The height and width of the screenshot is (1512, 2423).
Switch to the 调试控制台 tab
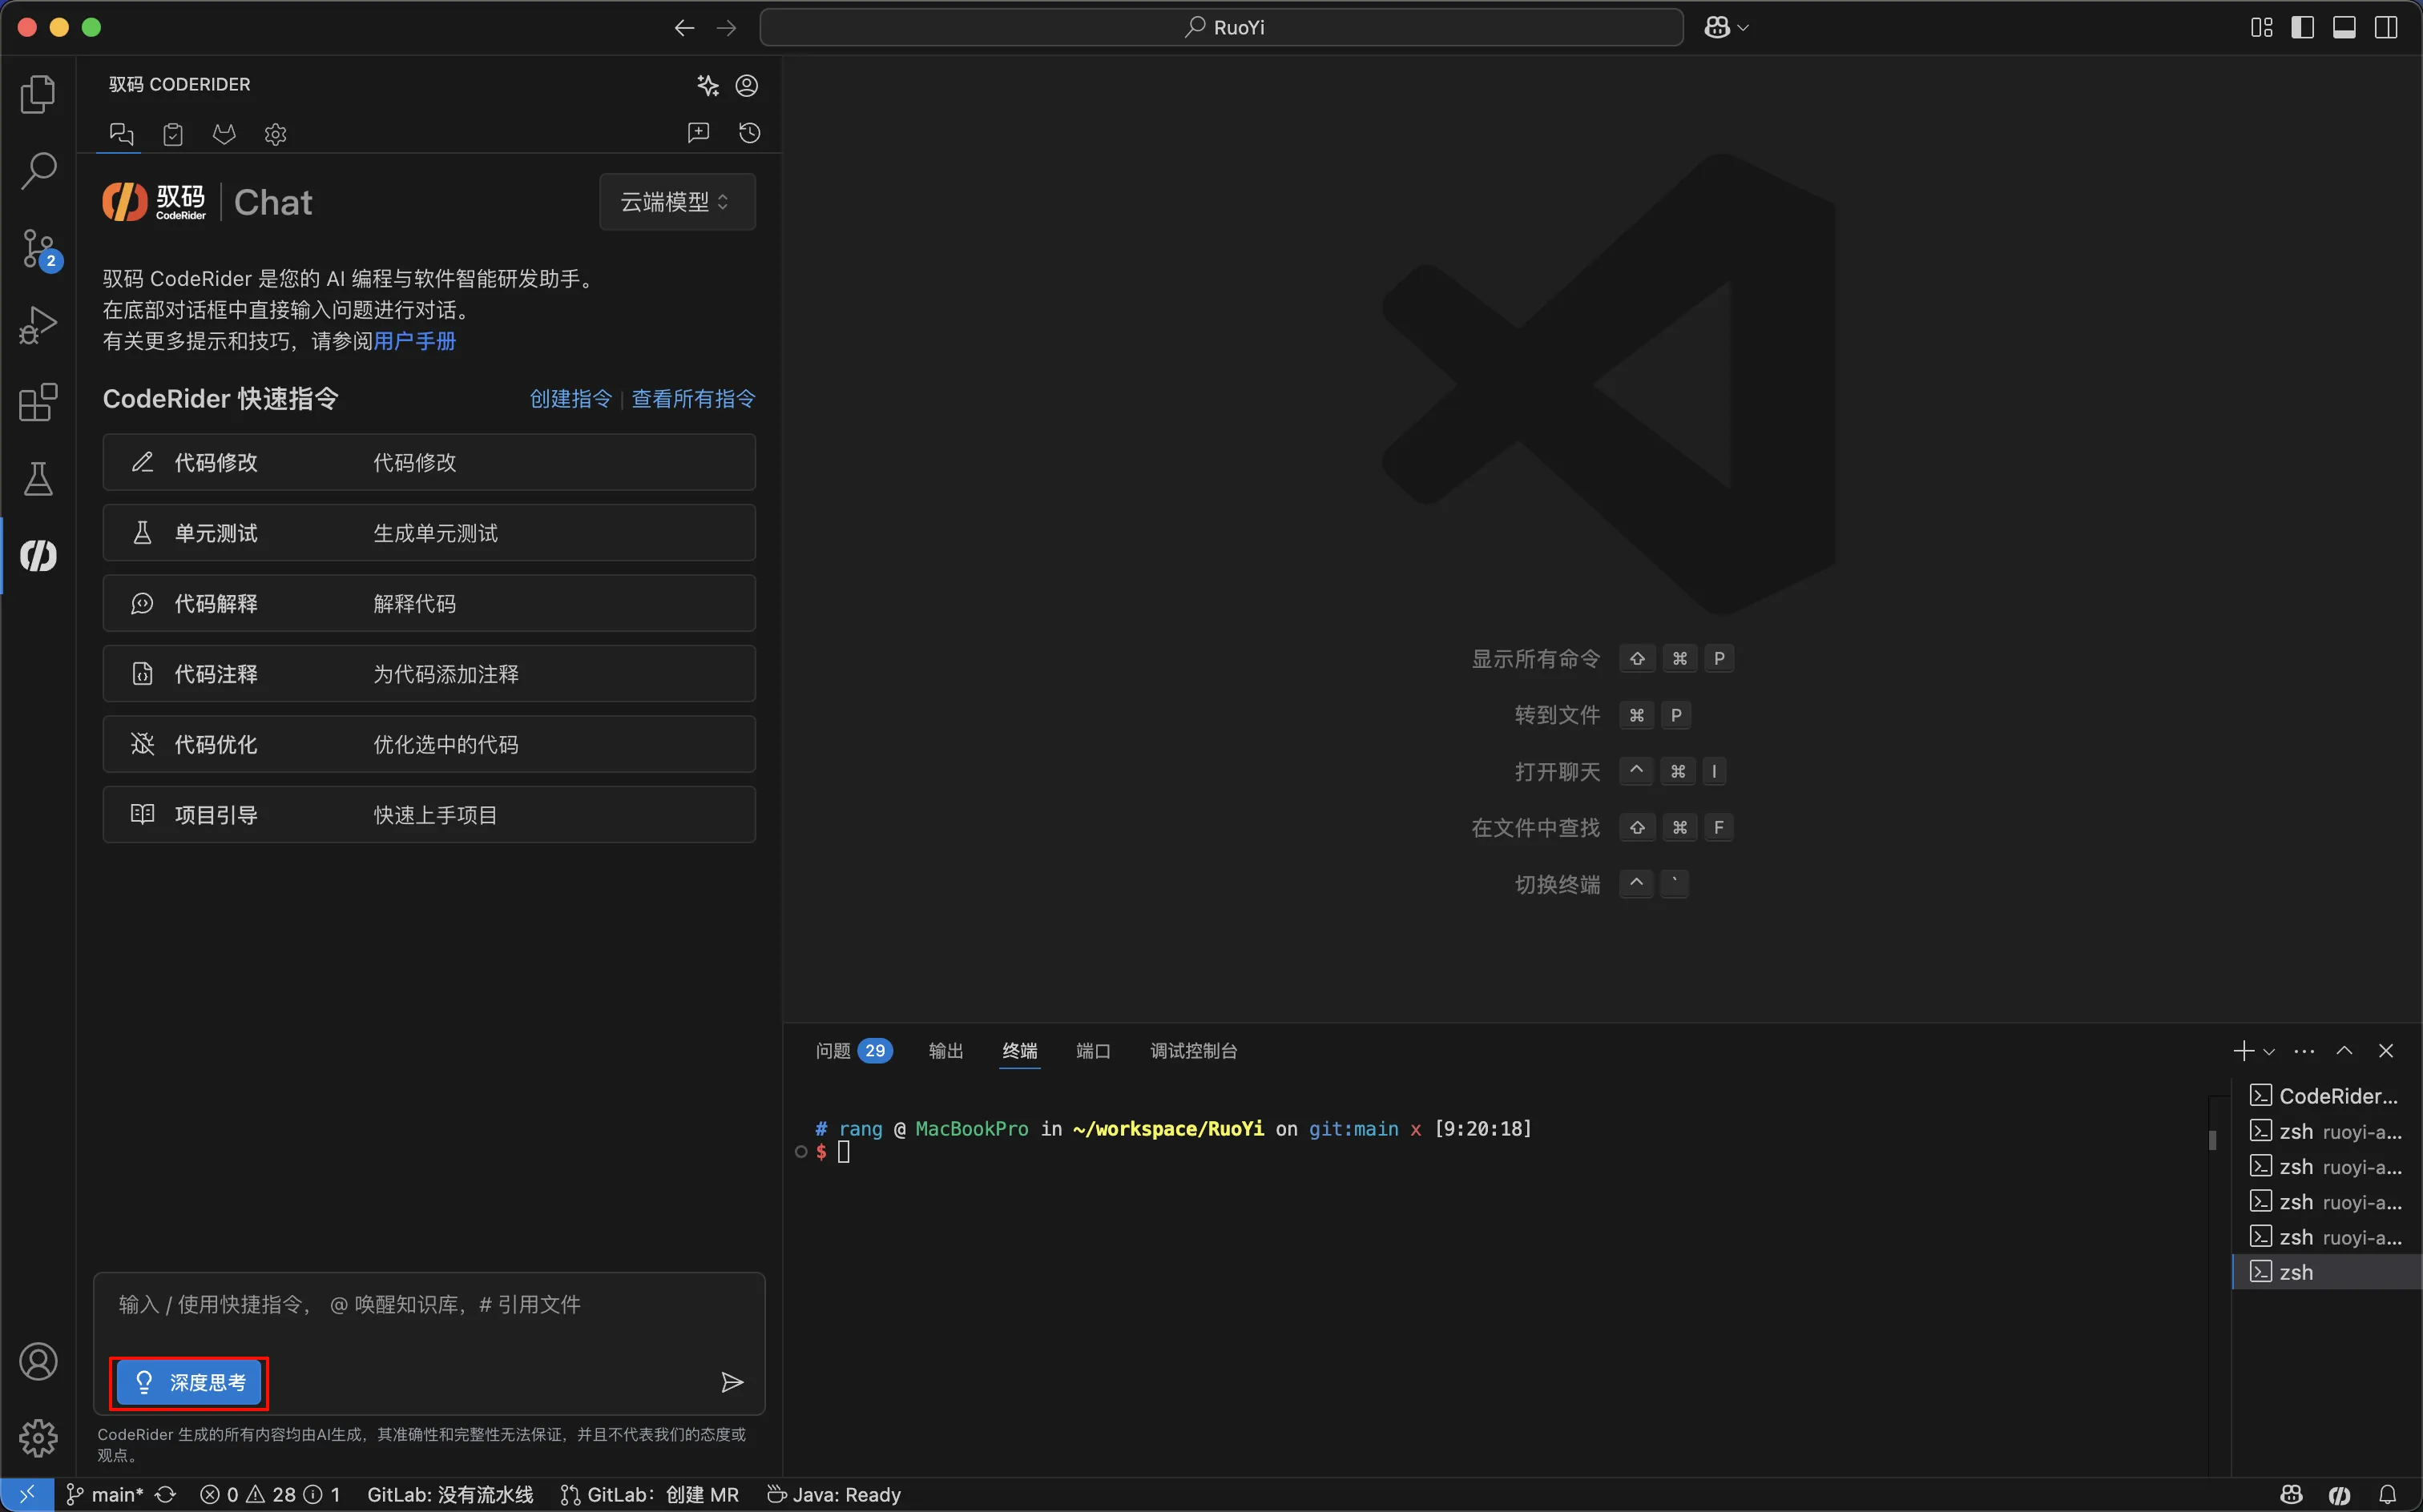[1192, 1050]
